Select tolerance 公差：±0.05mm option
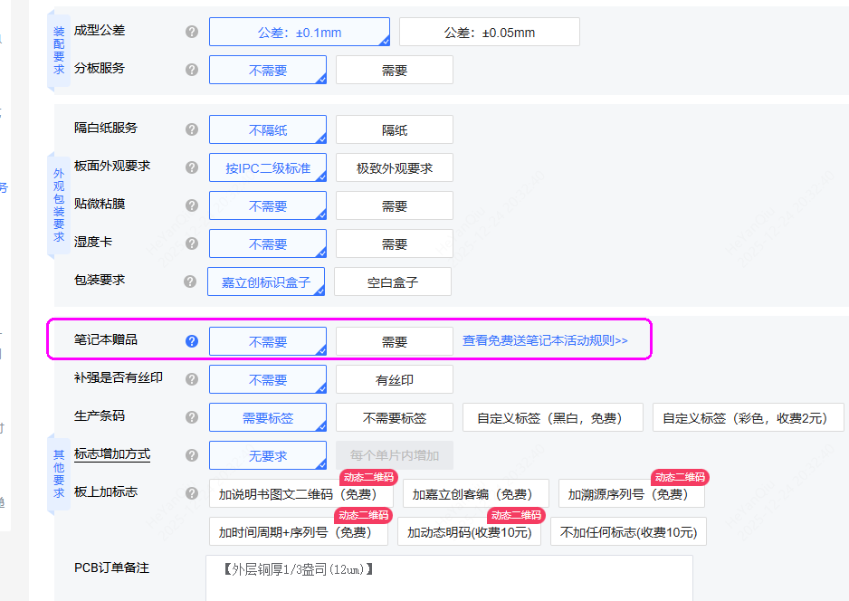Viewport: 849px width, 601px height. (x=489, y=33)
